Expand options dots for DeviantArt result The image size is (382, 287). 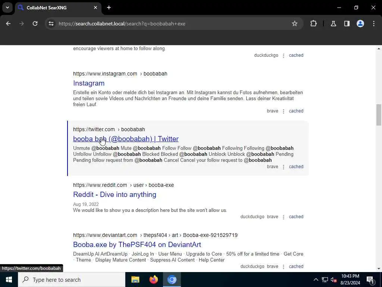[x=284, y=267]
